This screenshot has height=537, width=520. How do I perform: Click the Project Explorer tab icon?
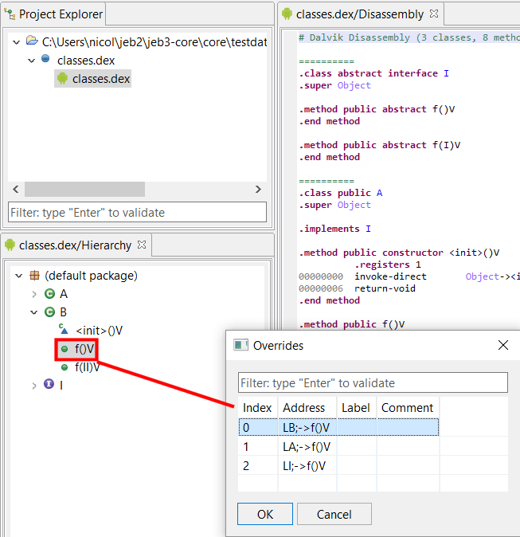10,14
